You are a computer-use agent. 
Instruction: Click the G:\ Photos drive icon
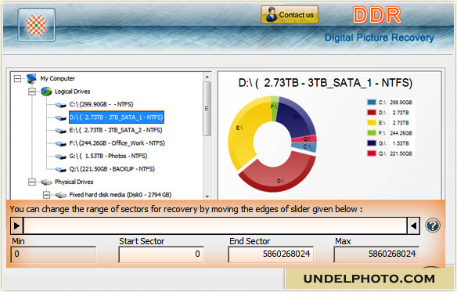[x=61, y=157]
